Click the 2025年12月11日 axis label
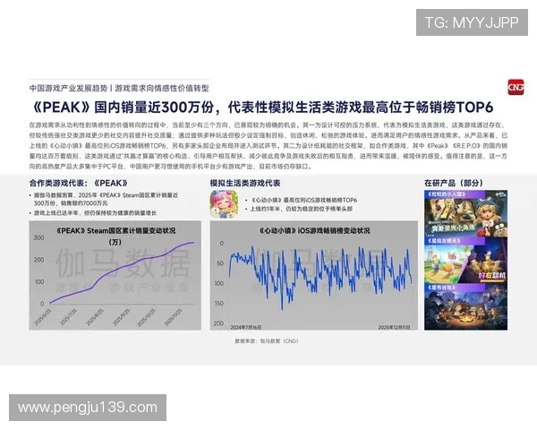Viewport: 537px width, 430px height. (x=394, y=328)
